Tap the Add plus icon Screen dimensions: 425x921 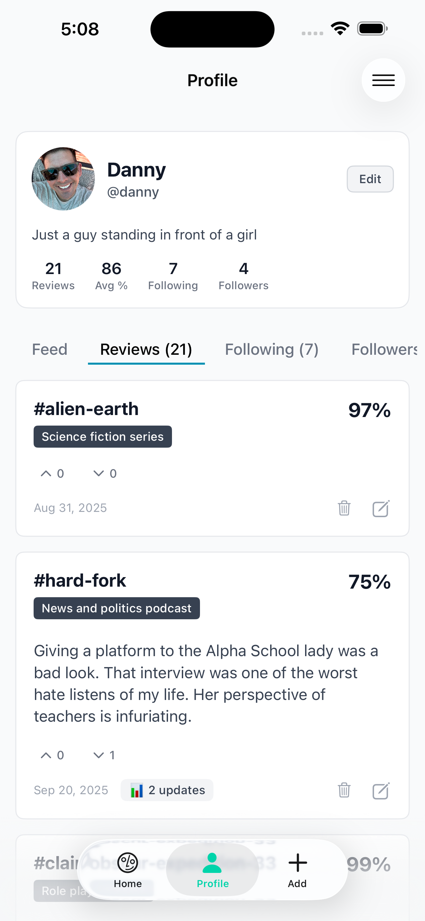click(297, 870)
